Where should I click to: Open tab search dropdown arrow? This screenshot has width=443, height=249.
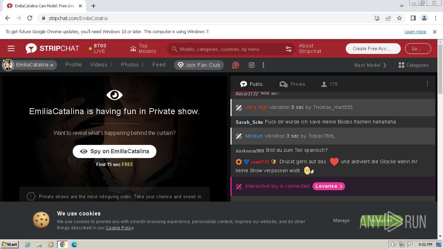click(401, 6)
